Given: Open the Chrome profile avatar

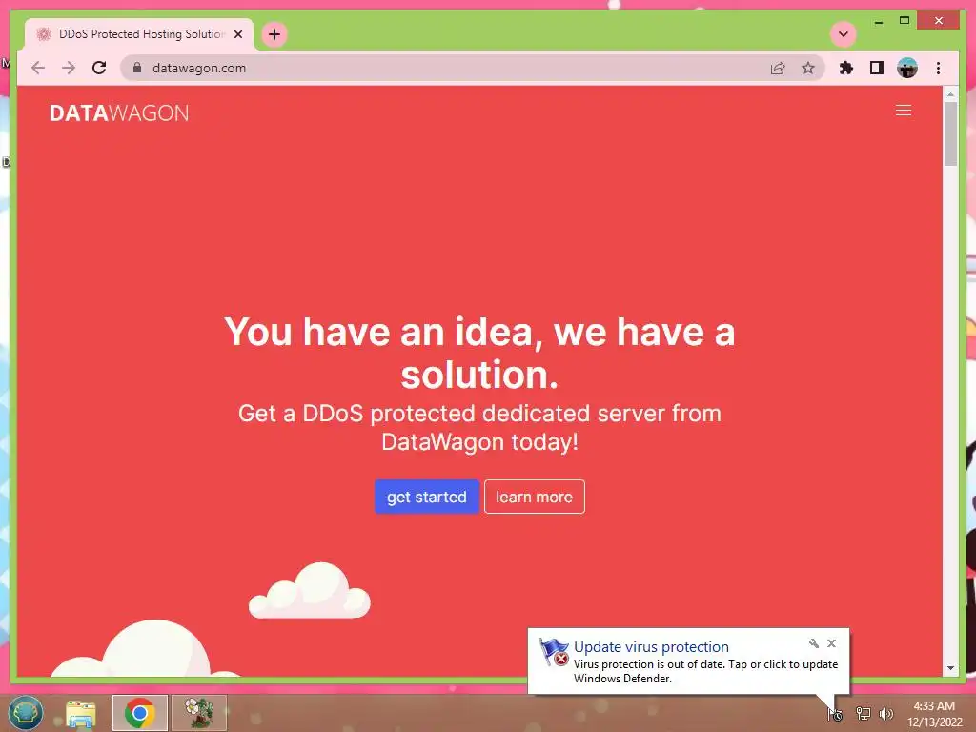Looking at the screenshot, I should pos(907,68).
